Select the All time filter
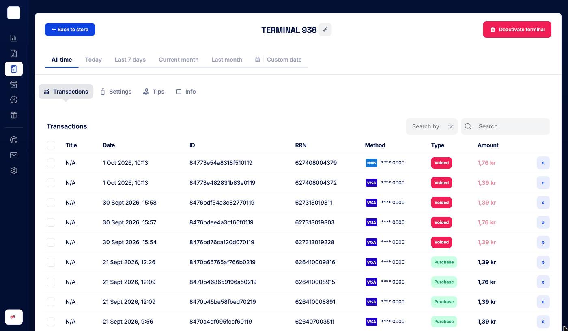The height and width of the screenshot is (331, 568). pos(62,60)
